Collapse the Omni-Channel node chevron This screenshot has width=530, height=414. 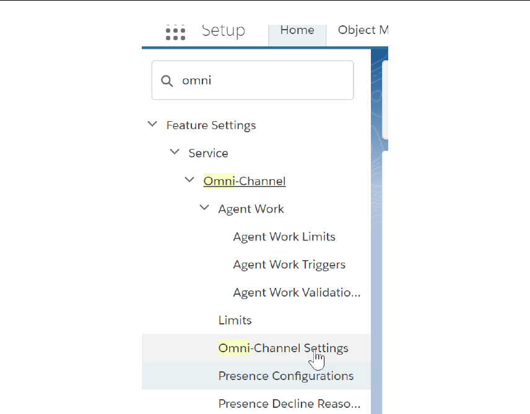click(x=189, y=180)
